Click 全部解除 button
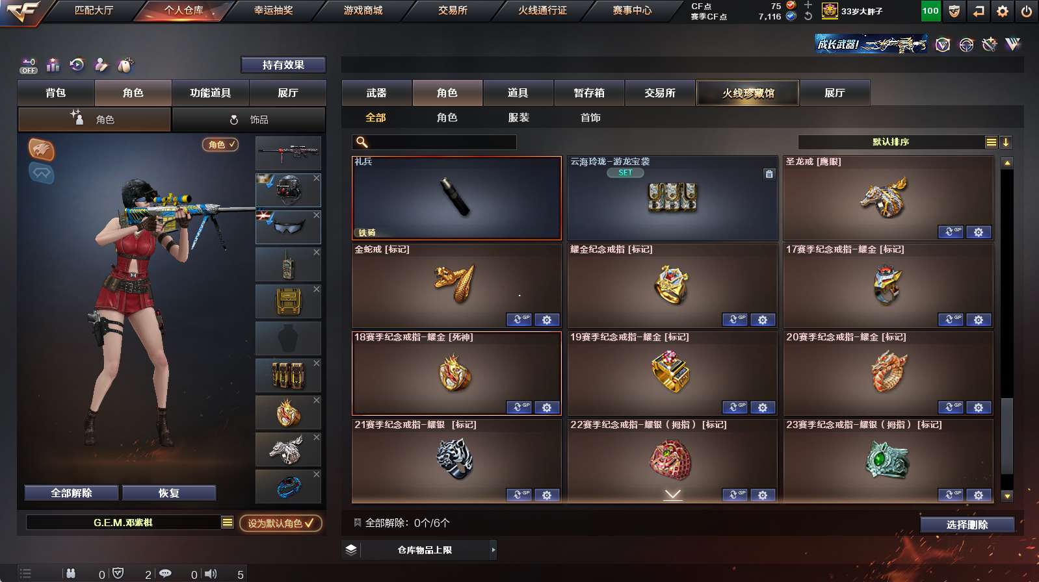 coord(72,493)
